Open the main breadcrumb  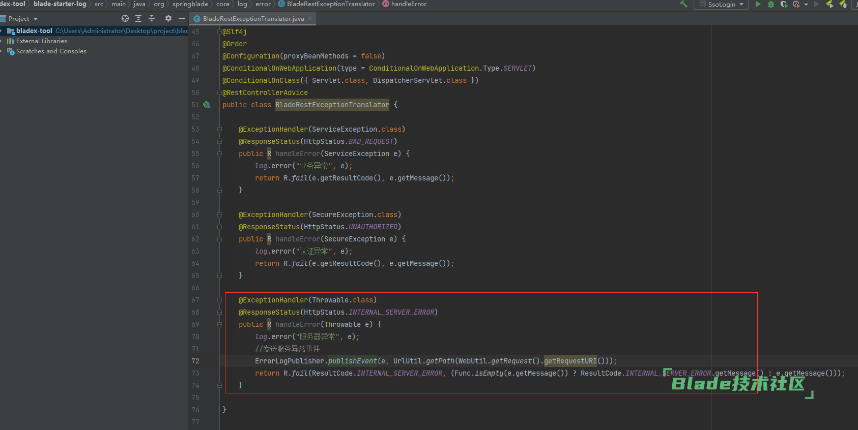(119, 4)
